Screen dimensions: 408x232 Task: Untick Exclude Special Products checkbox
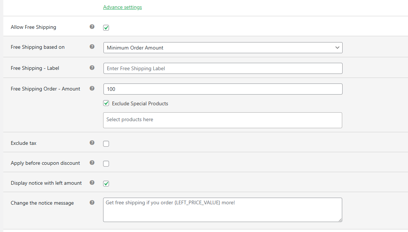coord(106,103)
